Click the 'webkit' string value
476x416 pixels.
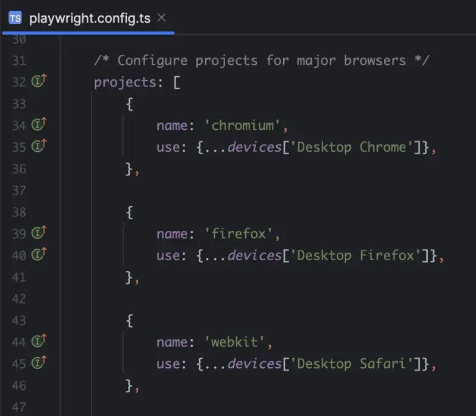(x=238, y=342)
